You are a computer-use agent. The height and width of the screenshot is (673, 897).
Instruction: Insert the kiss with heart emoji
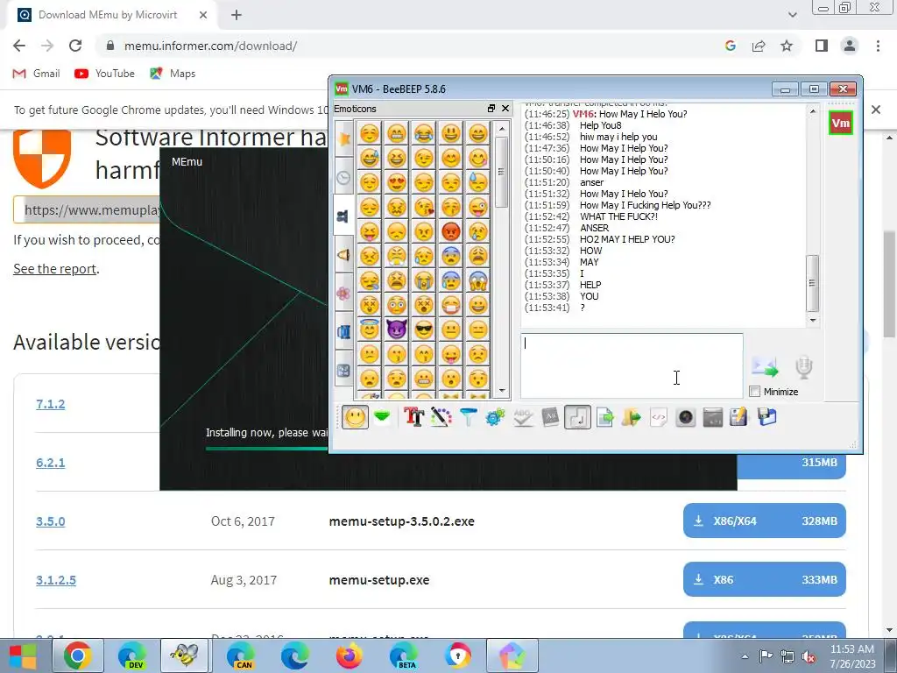click(x=424, y=207)
